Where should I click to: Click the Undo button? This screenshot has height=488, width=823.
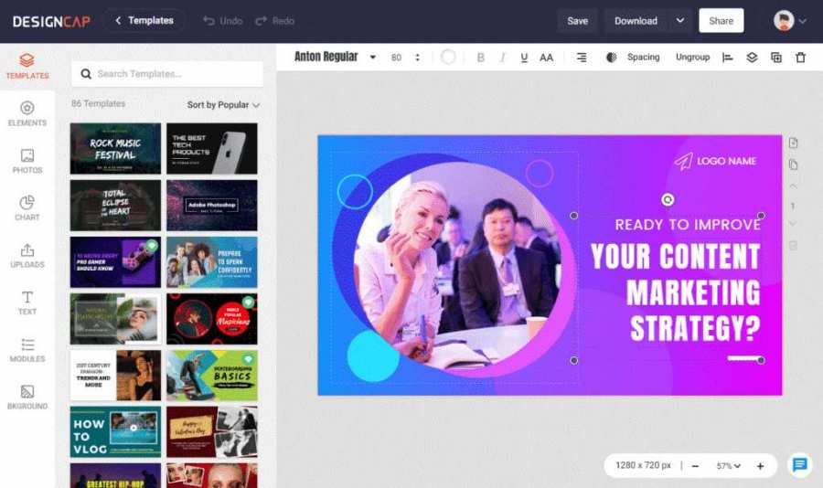(222, 21)
